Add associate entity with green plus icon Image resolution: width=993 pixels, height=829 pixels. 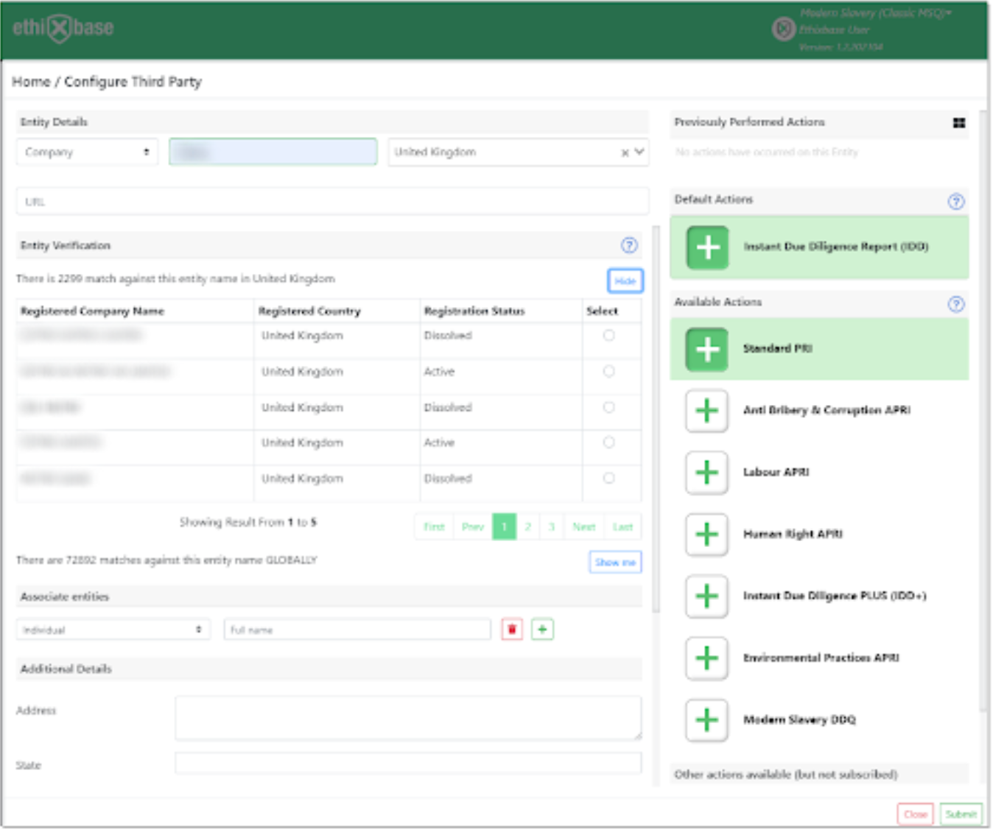pyautogui.click(x=542, y=629)
